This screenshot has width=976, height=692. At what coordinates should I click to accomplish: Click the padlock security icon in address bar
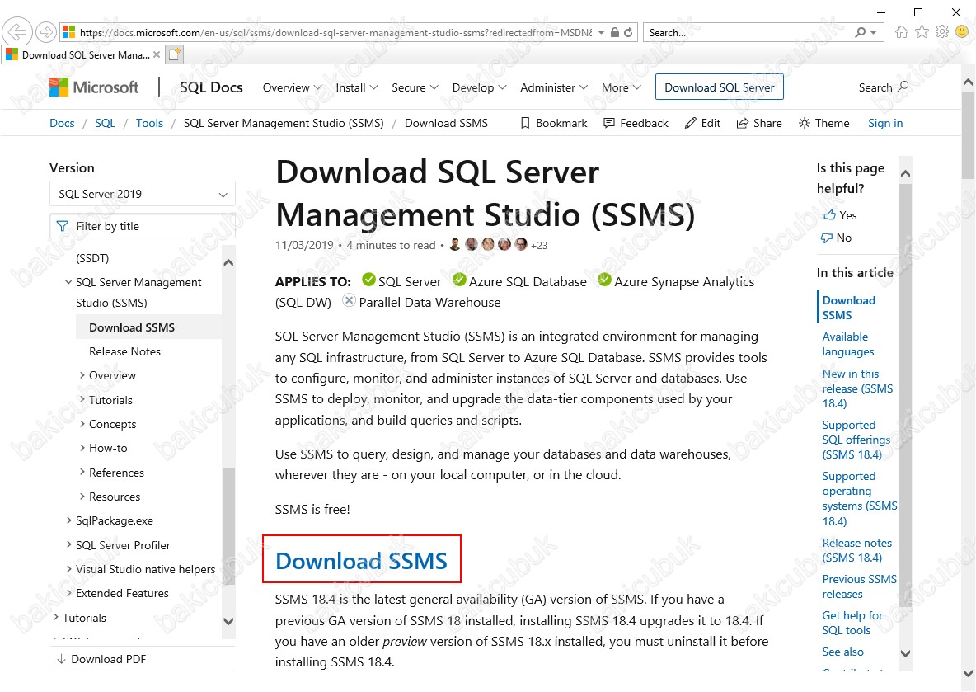coord(615,32)
